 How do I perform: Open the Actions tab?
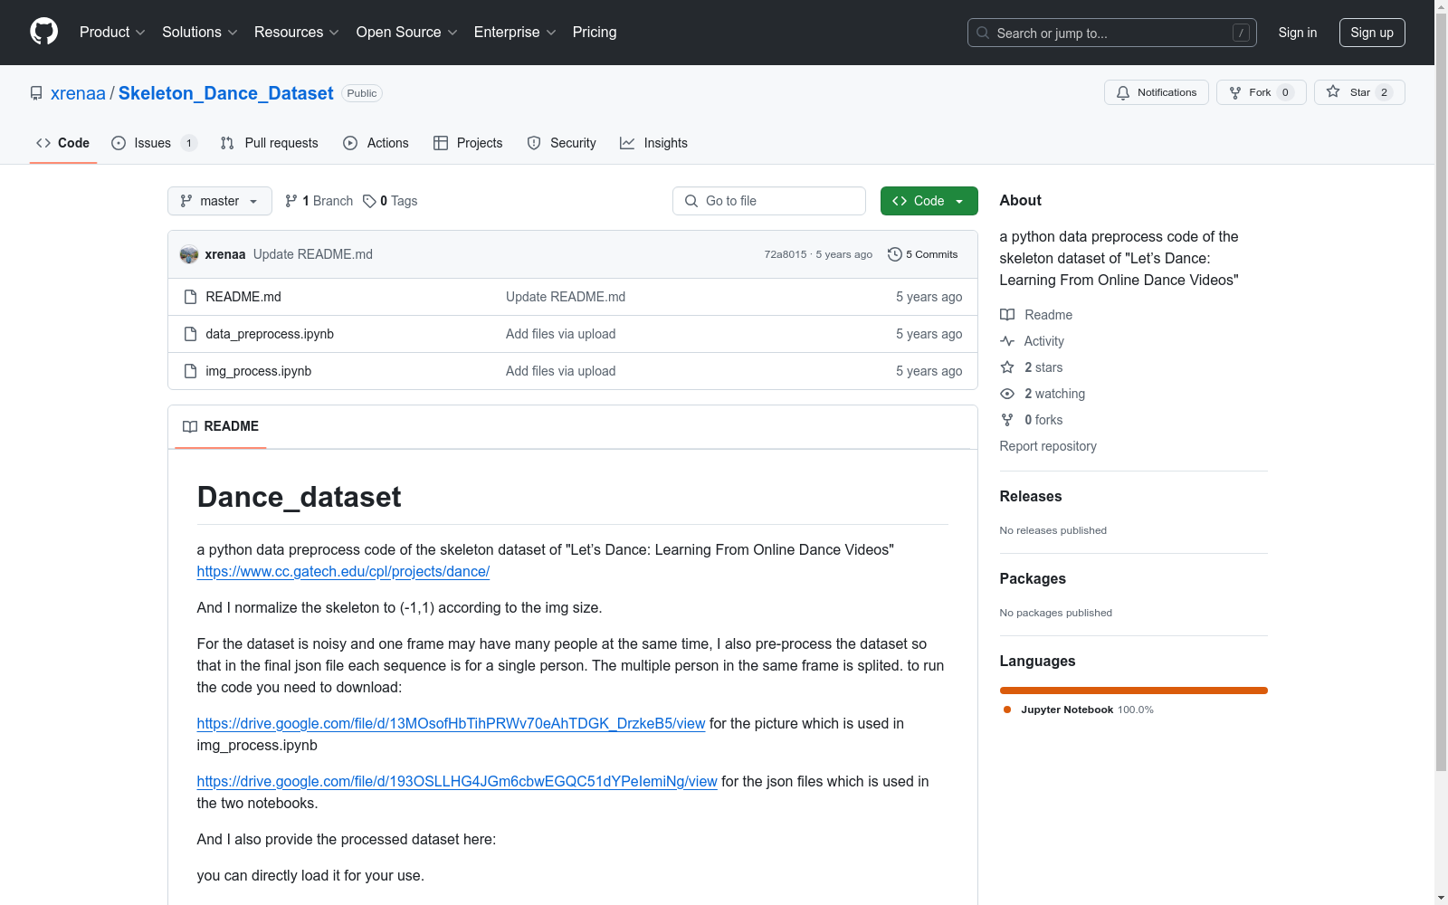tap(376, 143)
